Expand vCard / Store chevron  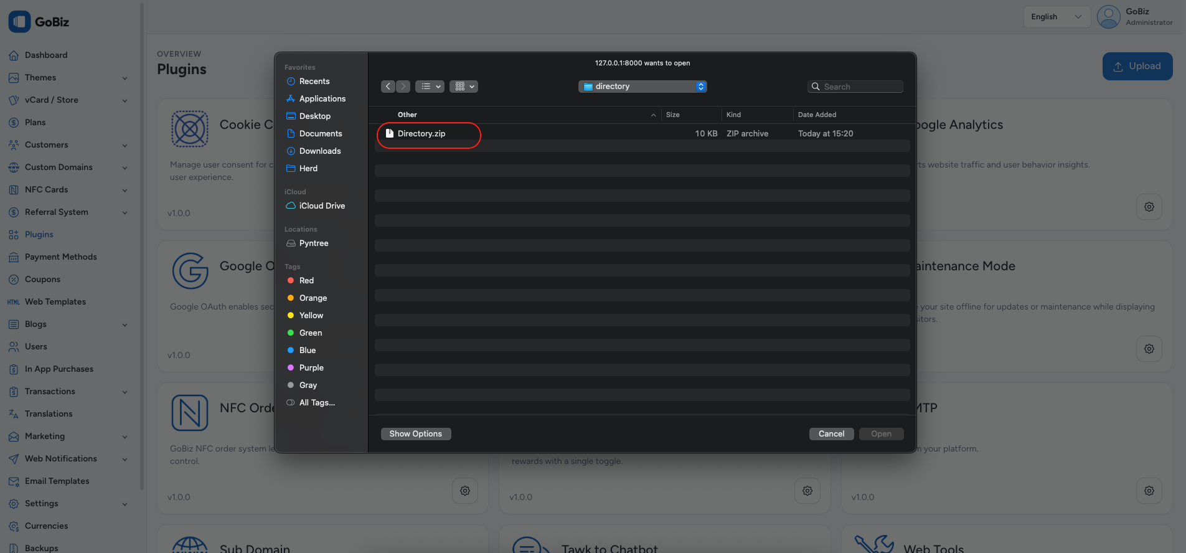click(125, 101)
